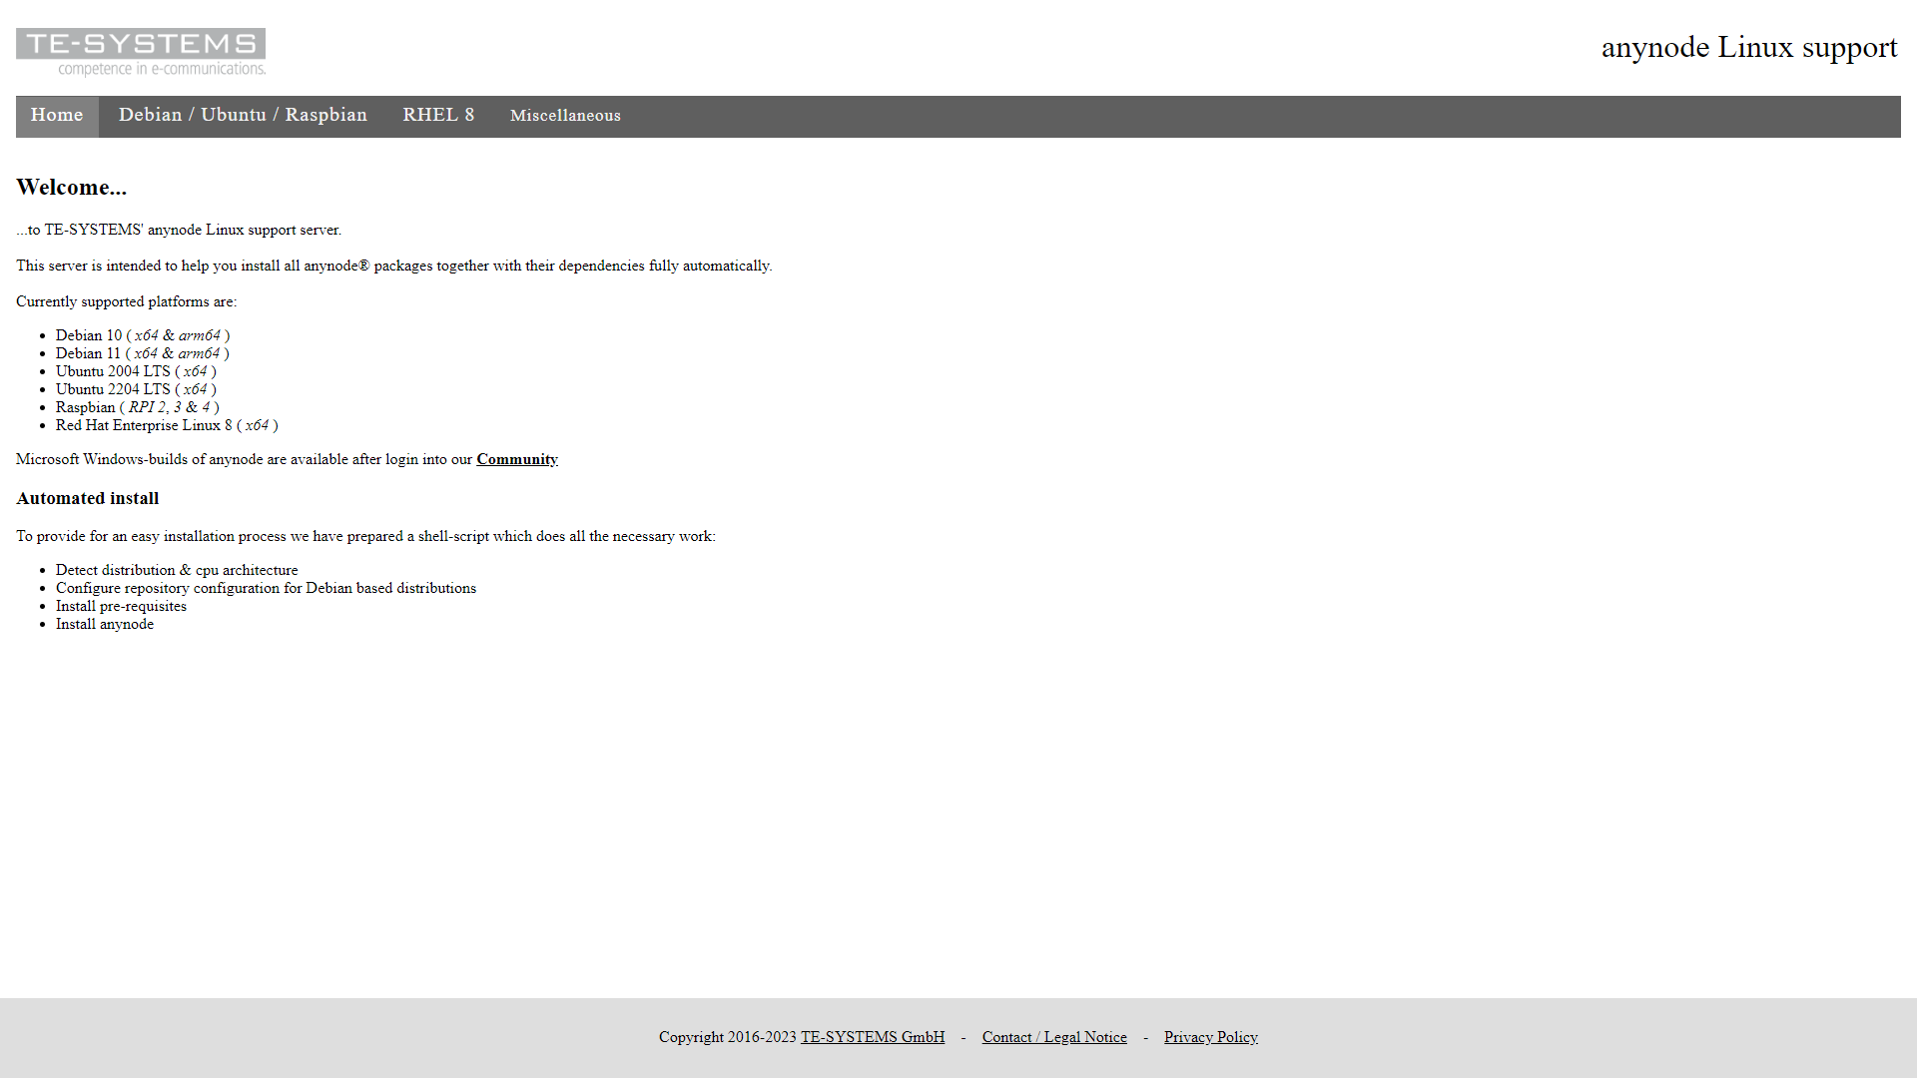The image size is (1917, 1078).
Task: Select the 'Raspbian ( RPI 2, 3 & 4 )' item
Action: point(138,407)
